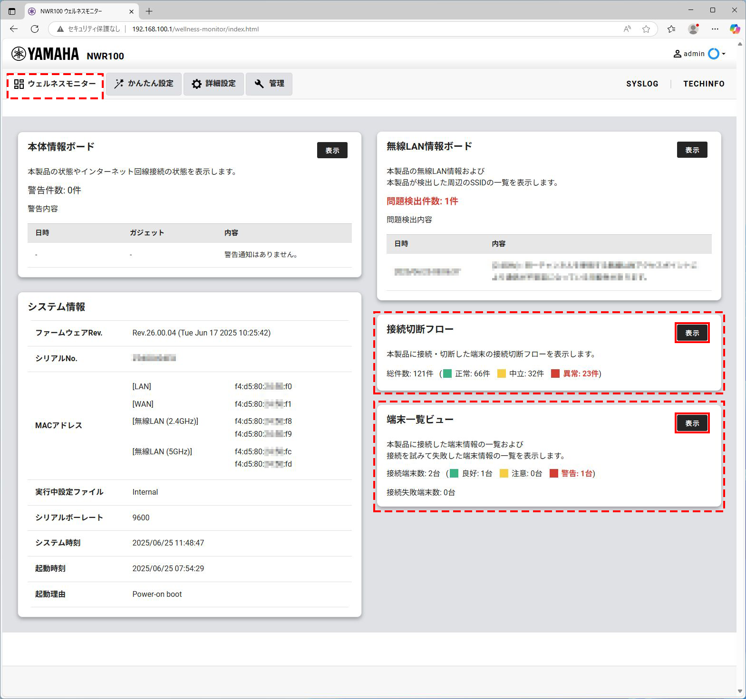Open the SYSLOG link
This screenshot has width=746, height=699.
coord(642,84)
